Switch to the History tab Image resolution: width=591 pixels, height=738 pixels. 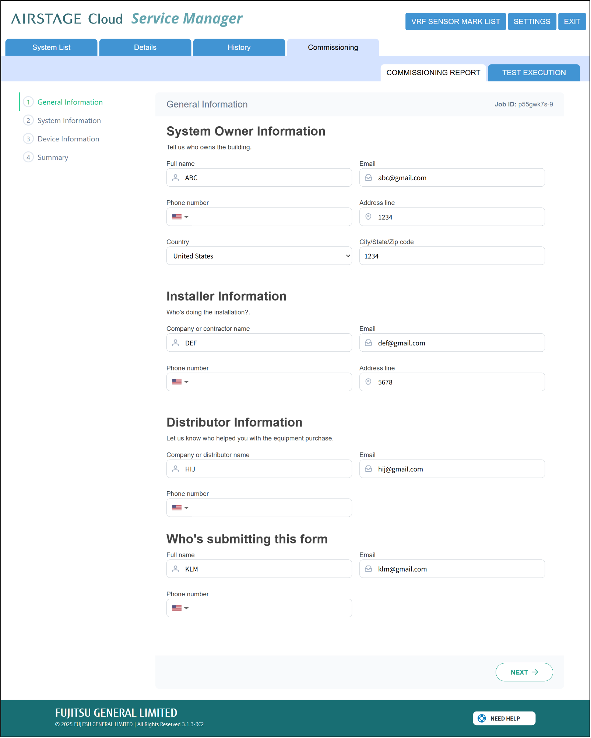coord(239,48)
